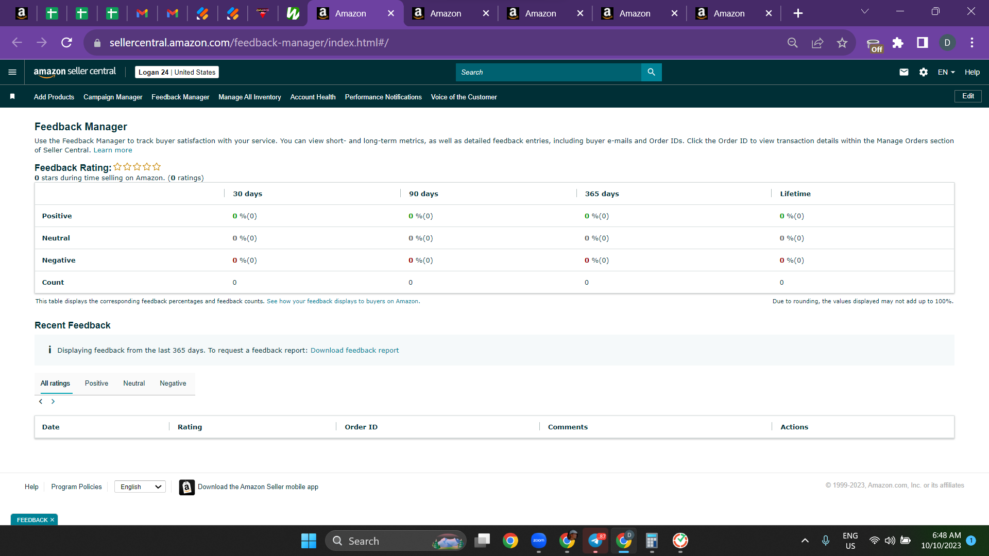Open Feedback Manager menu item
This screenshot has width=989, height=556.
(x=180, y=97)
